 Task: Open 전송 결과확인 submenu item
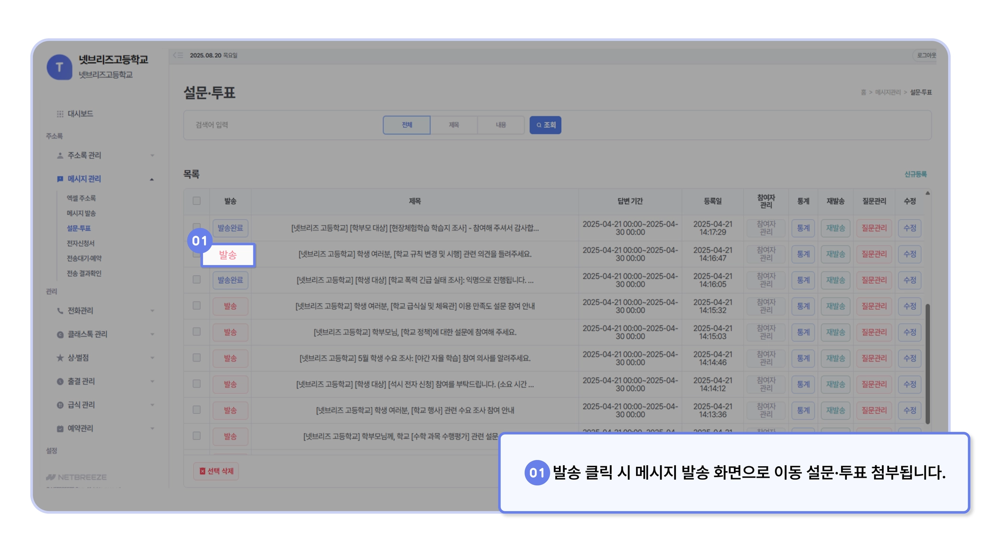84,274
